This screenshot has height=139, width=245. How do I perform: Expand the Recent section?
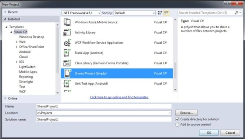click(x=6, y=12)
